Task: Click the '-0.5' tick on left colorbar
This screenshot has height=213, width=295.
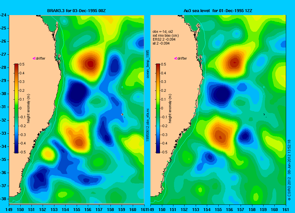Action: click(23, 152)
